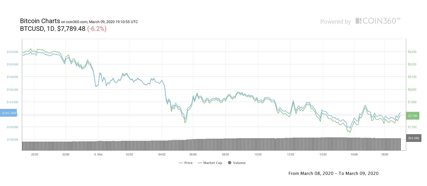
Task: Click the coin360.com source text
Action: click(77, 22)
